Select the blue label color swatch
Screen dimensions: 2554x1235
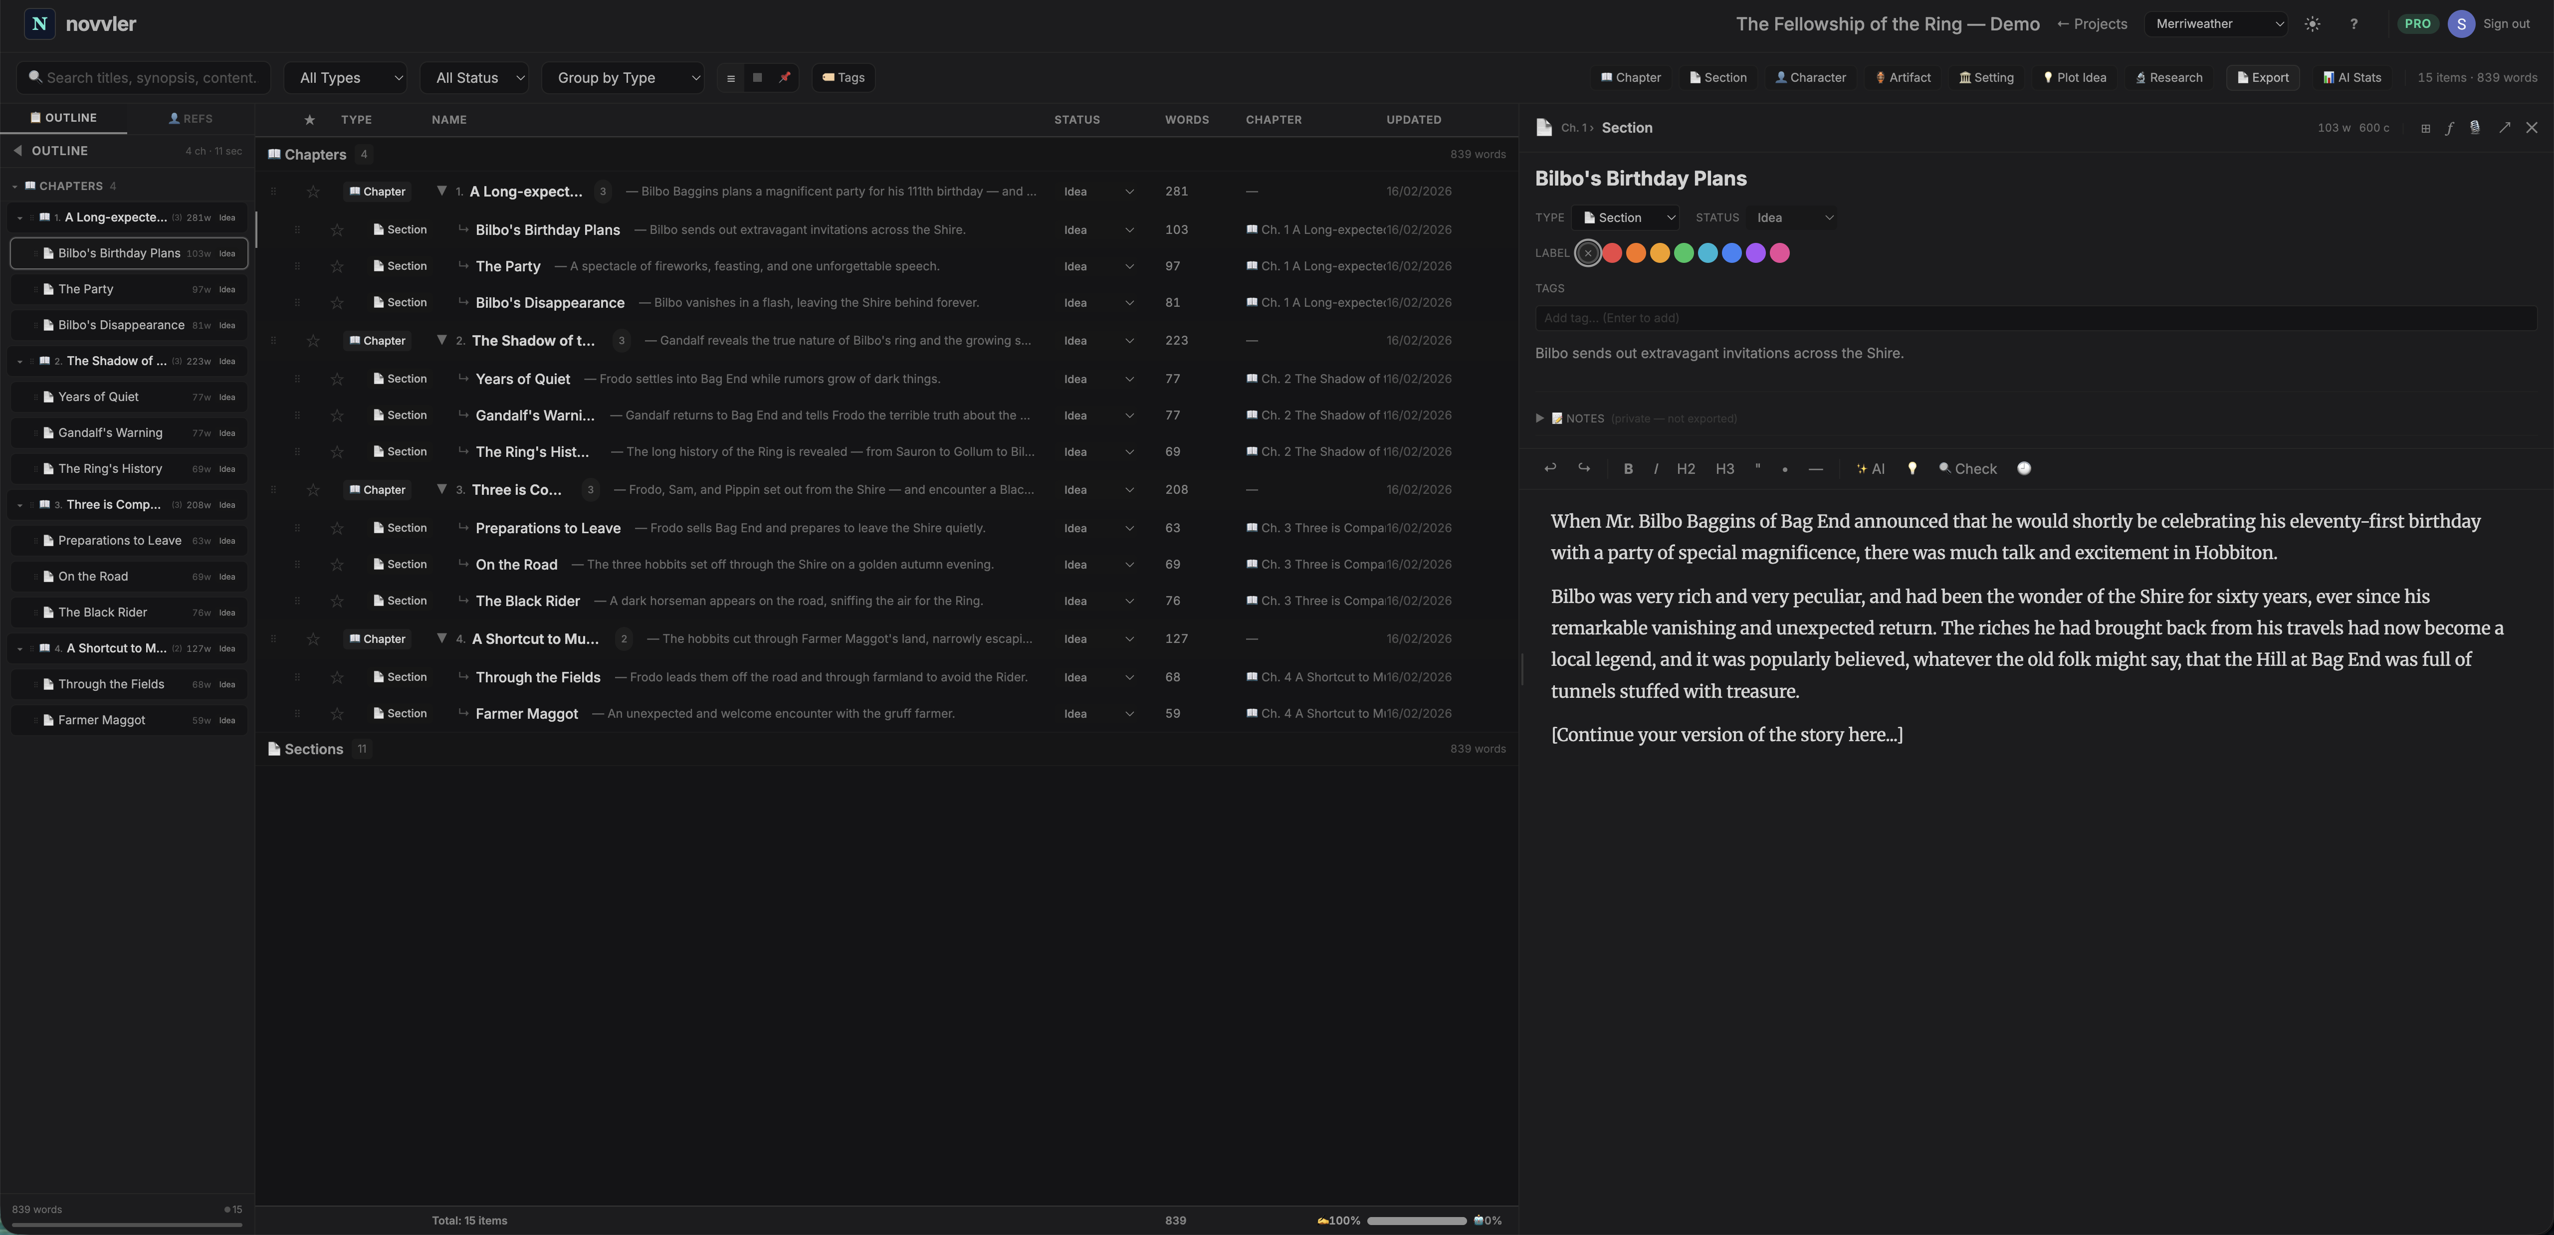coord(1731,253)
